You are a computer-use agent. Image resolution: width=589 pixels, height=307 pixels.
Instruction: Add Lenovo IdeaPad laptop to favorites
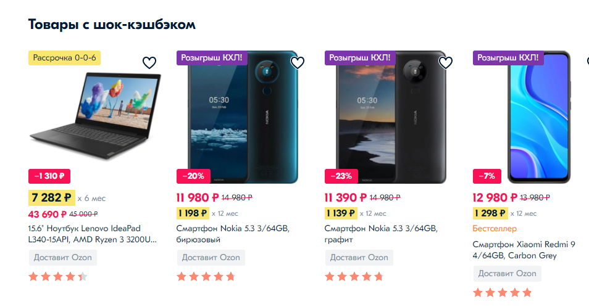tap(149, 63)
